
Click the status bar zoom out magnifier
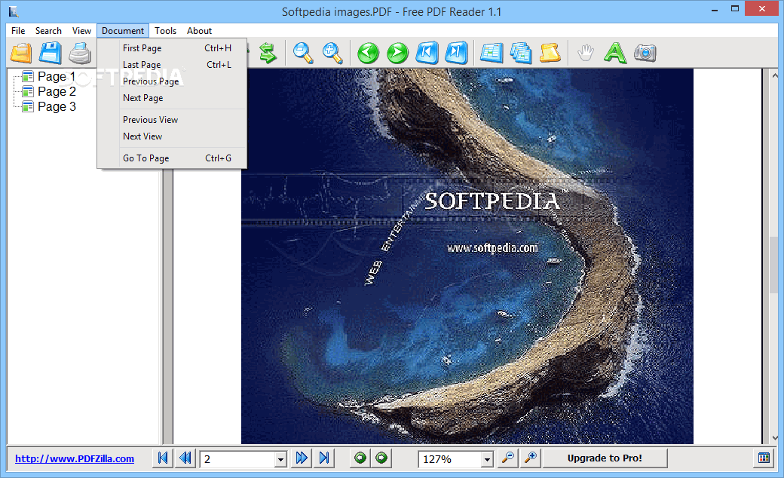tap(508, 458)
